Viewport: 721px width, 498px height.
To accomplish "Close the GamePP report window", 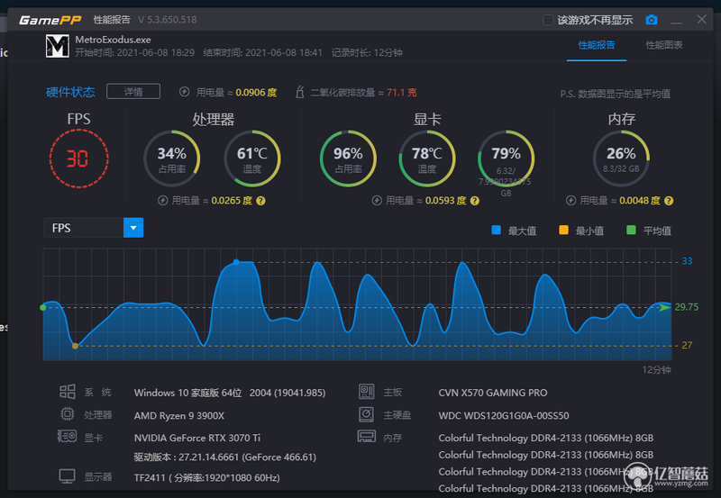I will pyautogui.click(x=702, y=19).
